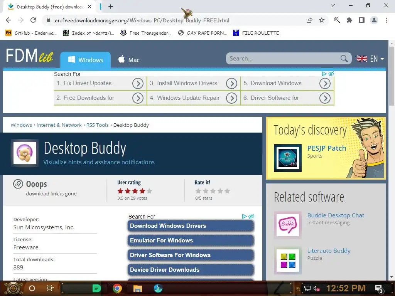Image resolution: width=395 pixels, height=296 pixels.
Task: Open Task View on taskbar
Action: tap(51, 288)
